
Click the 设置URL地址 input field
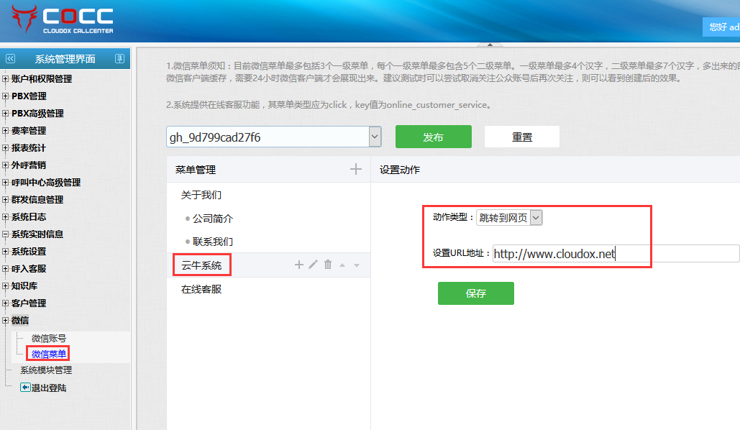(x=616, y=254)
